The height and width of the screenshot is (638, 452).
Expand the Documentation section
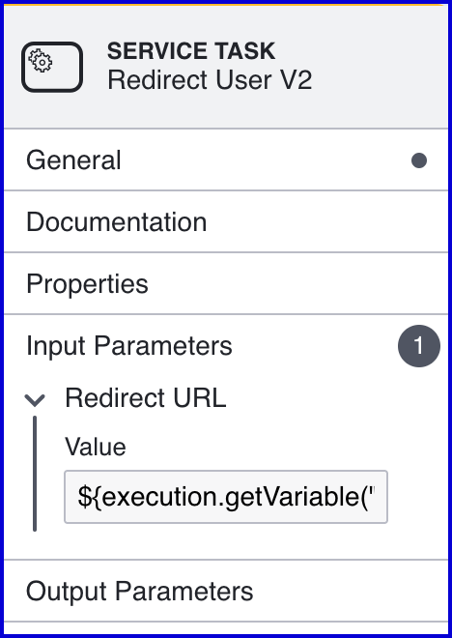[226, 221]
